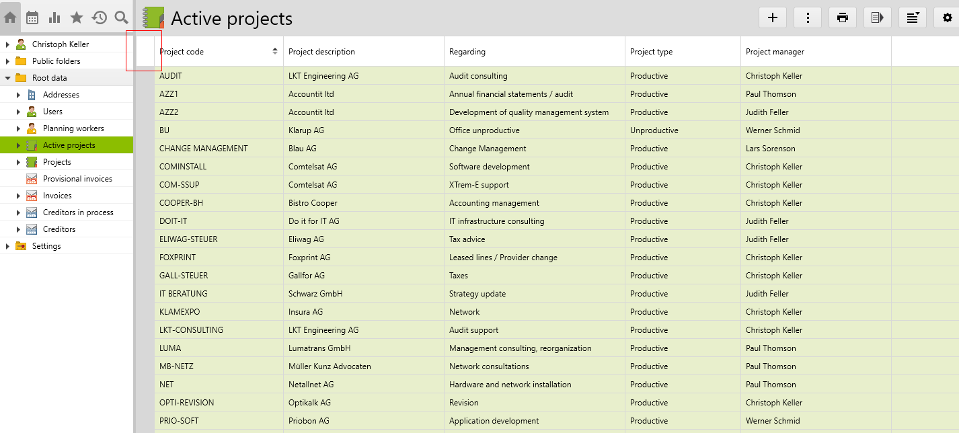Open the calendar view icon
Image resolution: width=959 pixels, height=433 pixels.
(32, 18)
